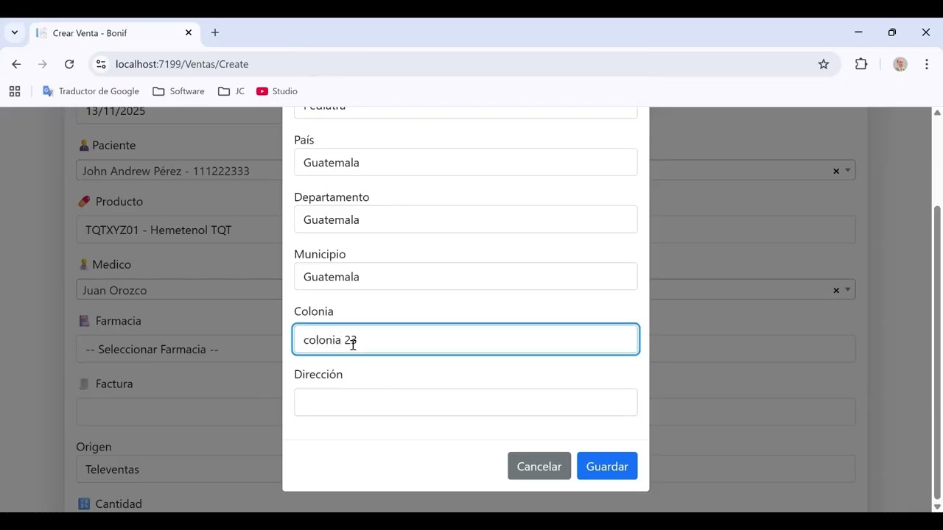
Task: Click the País input field
Action: pos(466,162)
